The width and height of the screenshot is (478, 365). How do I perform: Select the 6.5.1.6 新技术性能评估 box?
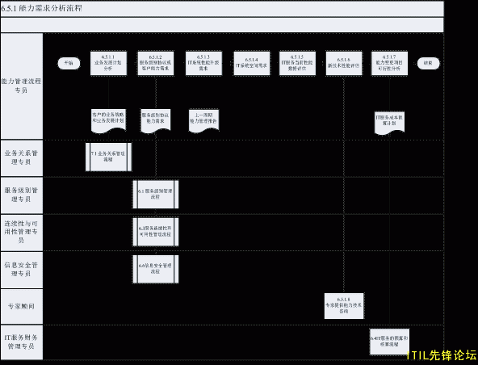(x=344, y=64)
